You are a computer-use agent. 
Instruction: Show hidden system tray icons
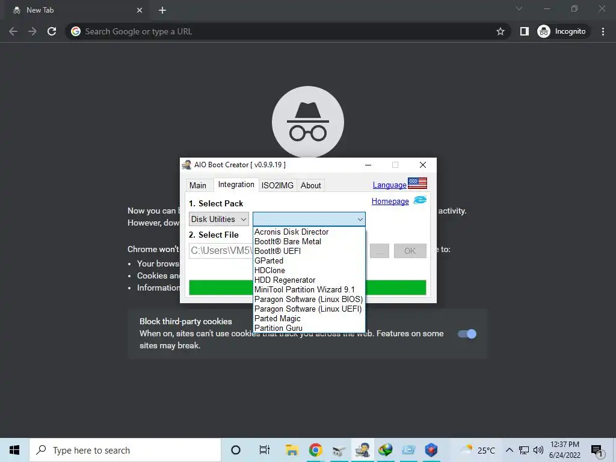pyautogui.click(x=509, y=450)
